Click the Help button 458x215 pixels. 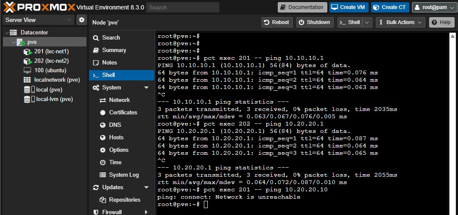442,22
